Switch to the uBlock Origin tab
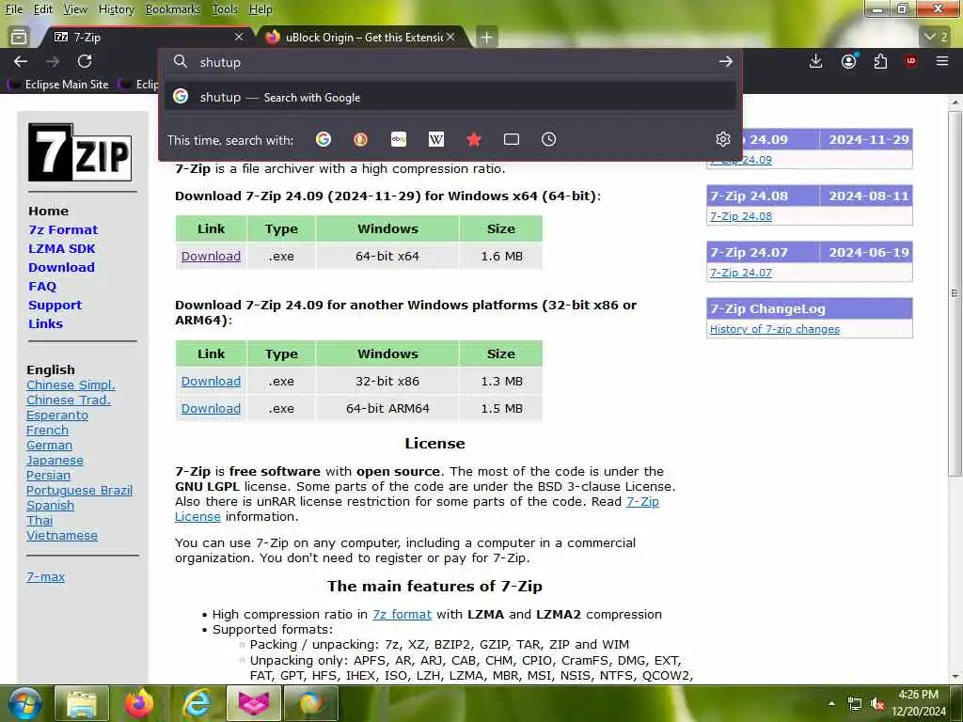 pos(362,38)
